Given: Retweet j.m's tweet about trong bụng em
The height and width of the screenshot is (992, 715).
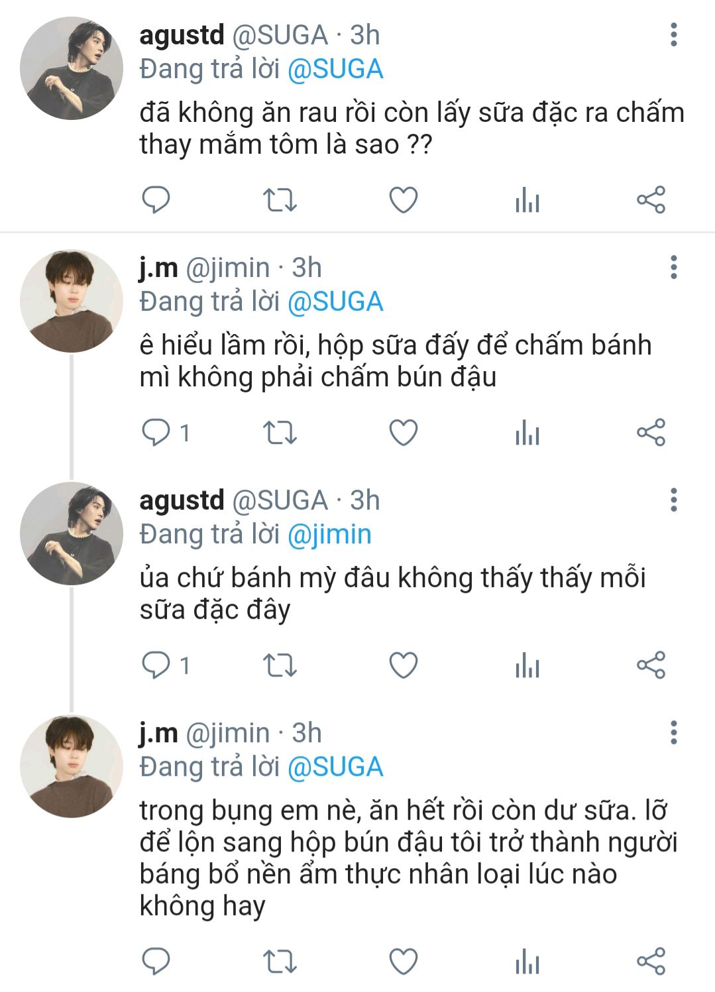Looking at the screenshot, I should point(280,962).
